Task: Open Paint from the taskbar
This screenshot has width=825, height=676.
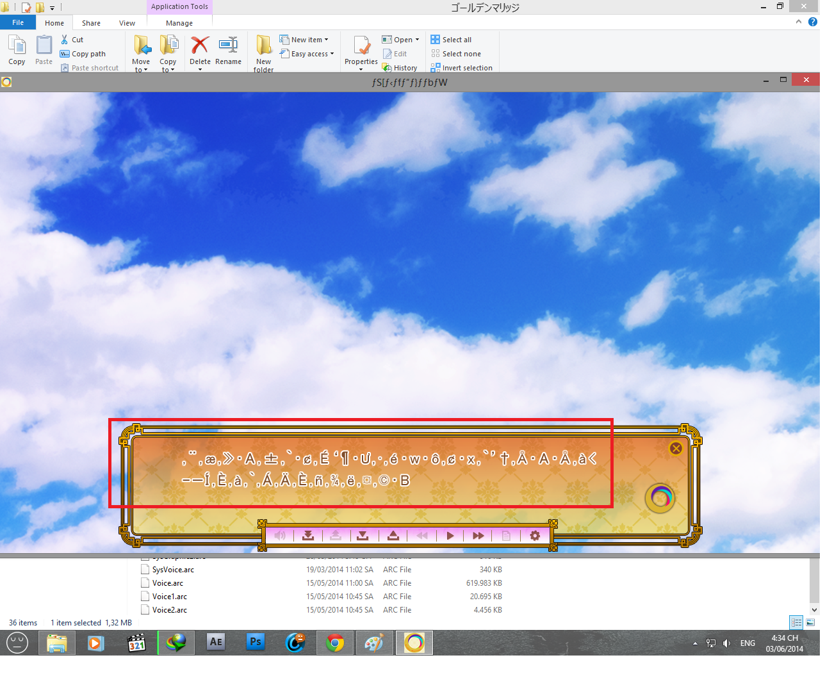Action: (x=375, y=643)
